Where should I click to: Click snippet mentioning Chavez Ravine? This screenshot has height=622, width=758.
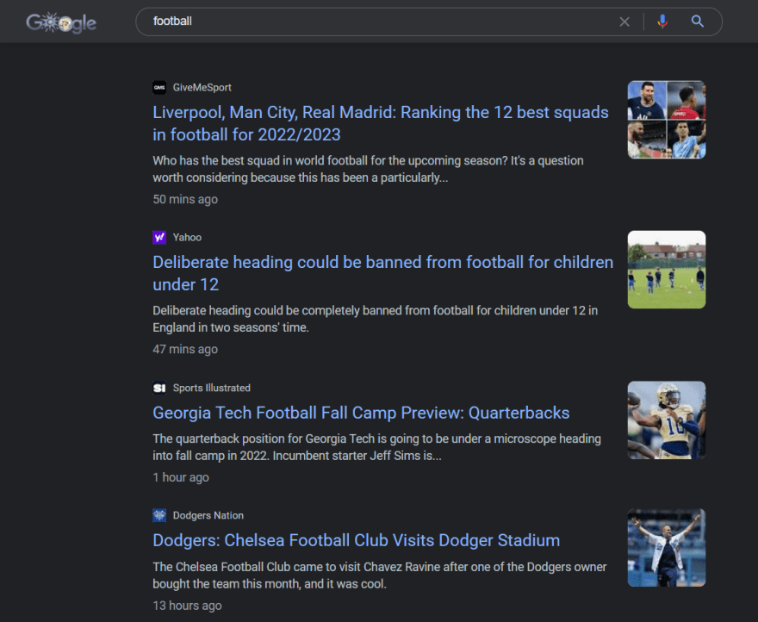(380, 575)
